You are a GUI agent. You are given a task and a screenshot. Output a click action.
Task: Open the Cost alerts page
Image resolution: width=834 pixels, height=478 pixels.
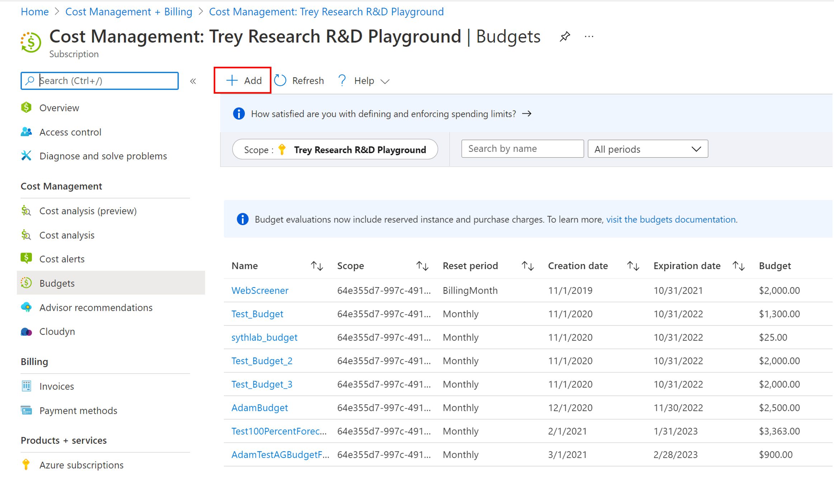tap(62, 259)
